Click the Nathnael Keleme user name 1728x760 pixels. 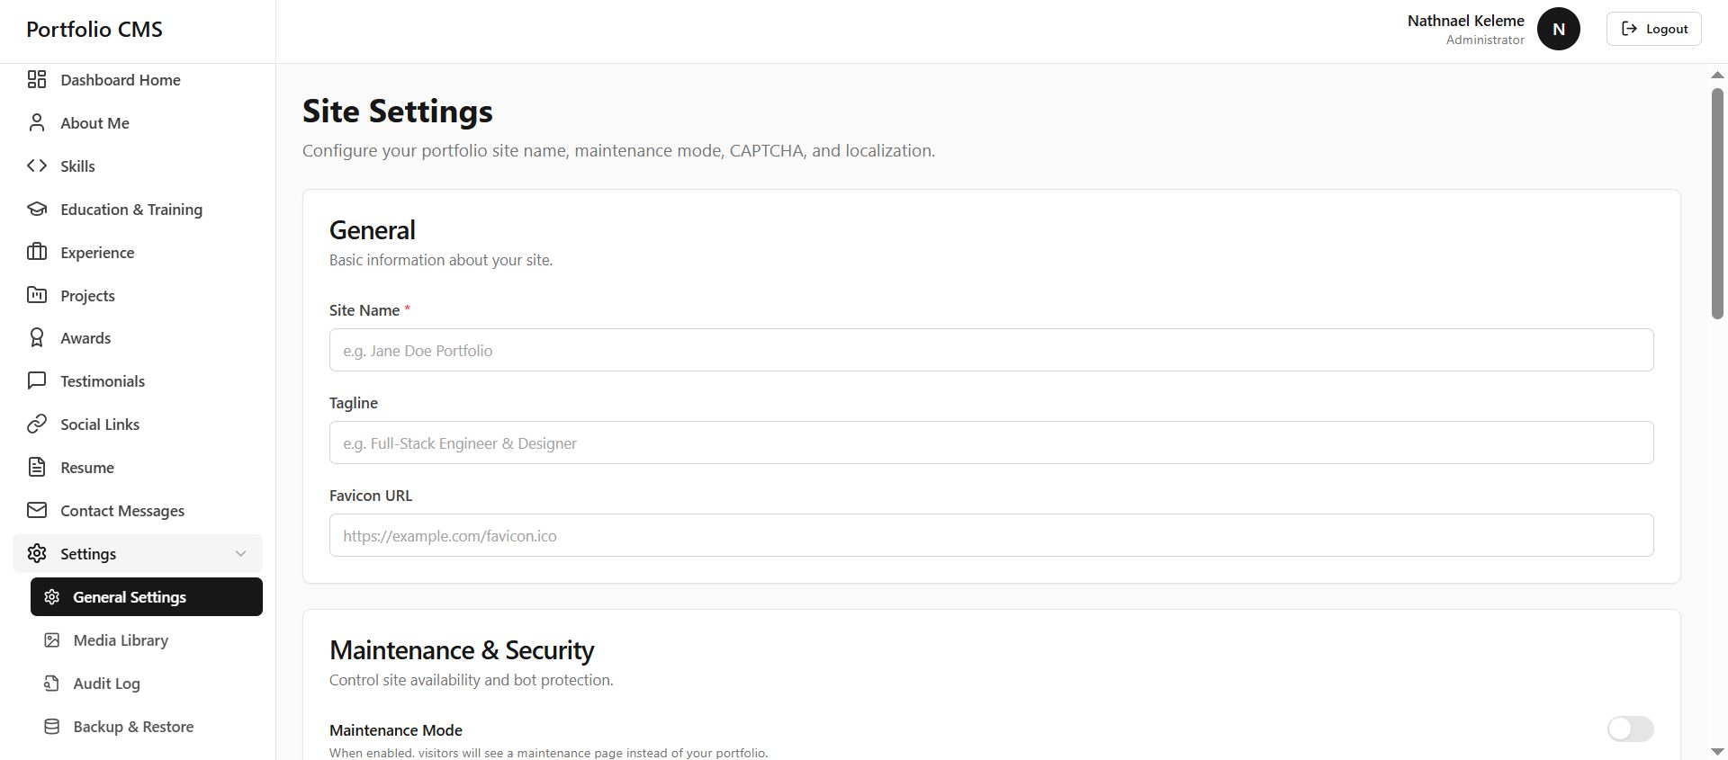click(x=1465, y=21)
